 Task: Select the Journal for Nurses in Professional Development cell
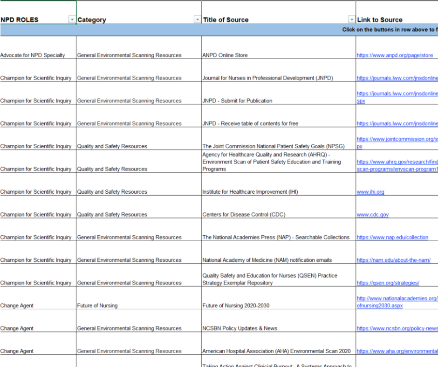coord(279,70)
